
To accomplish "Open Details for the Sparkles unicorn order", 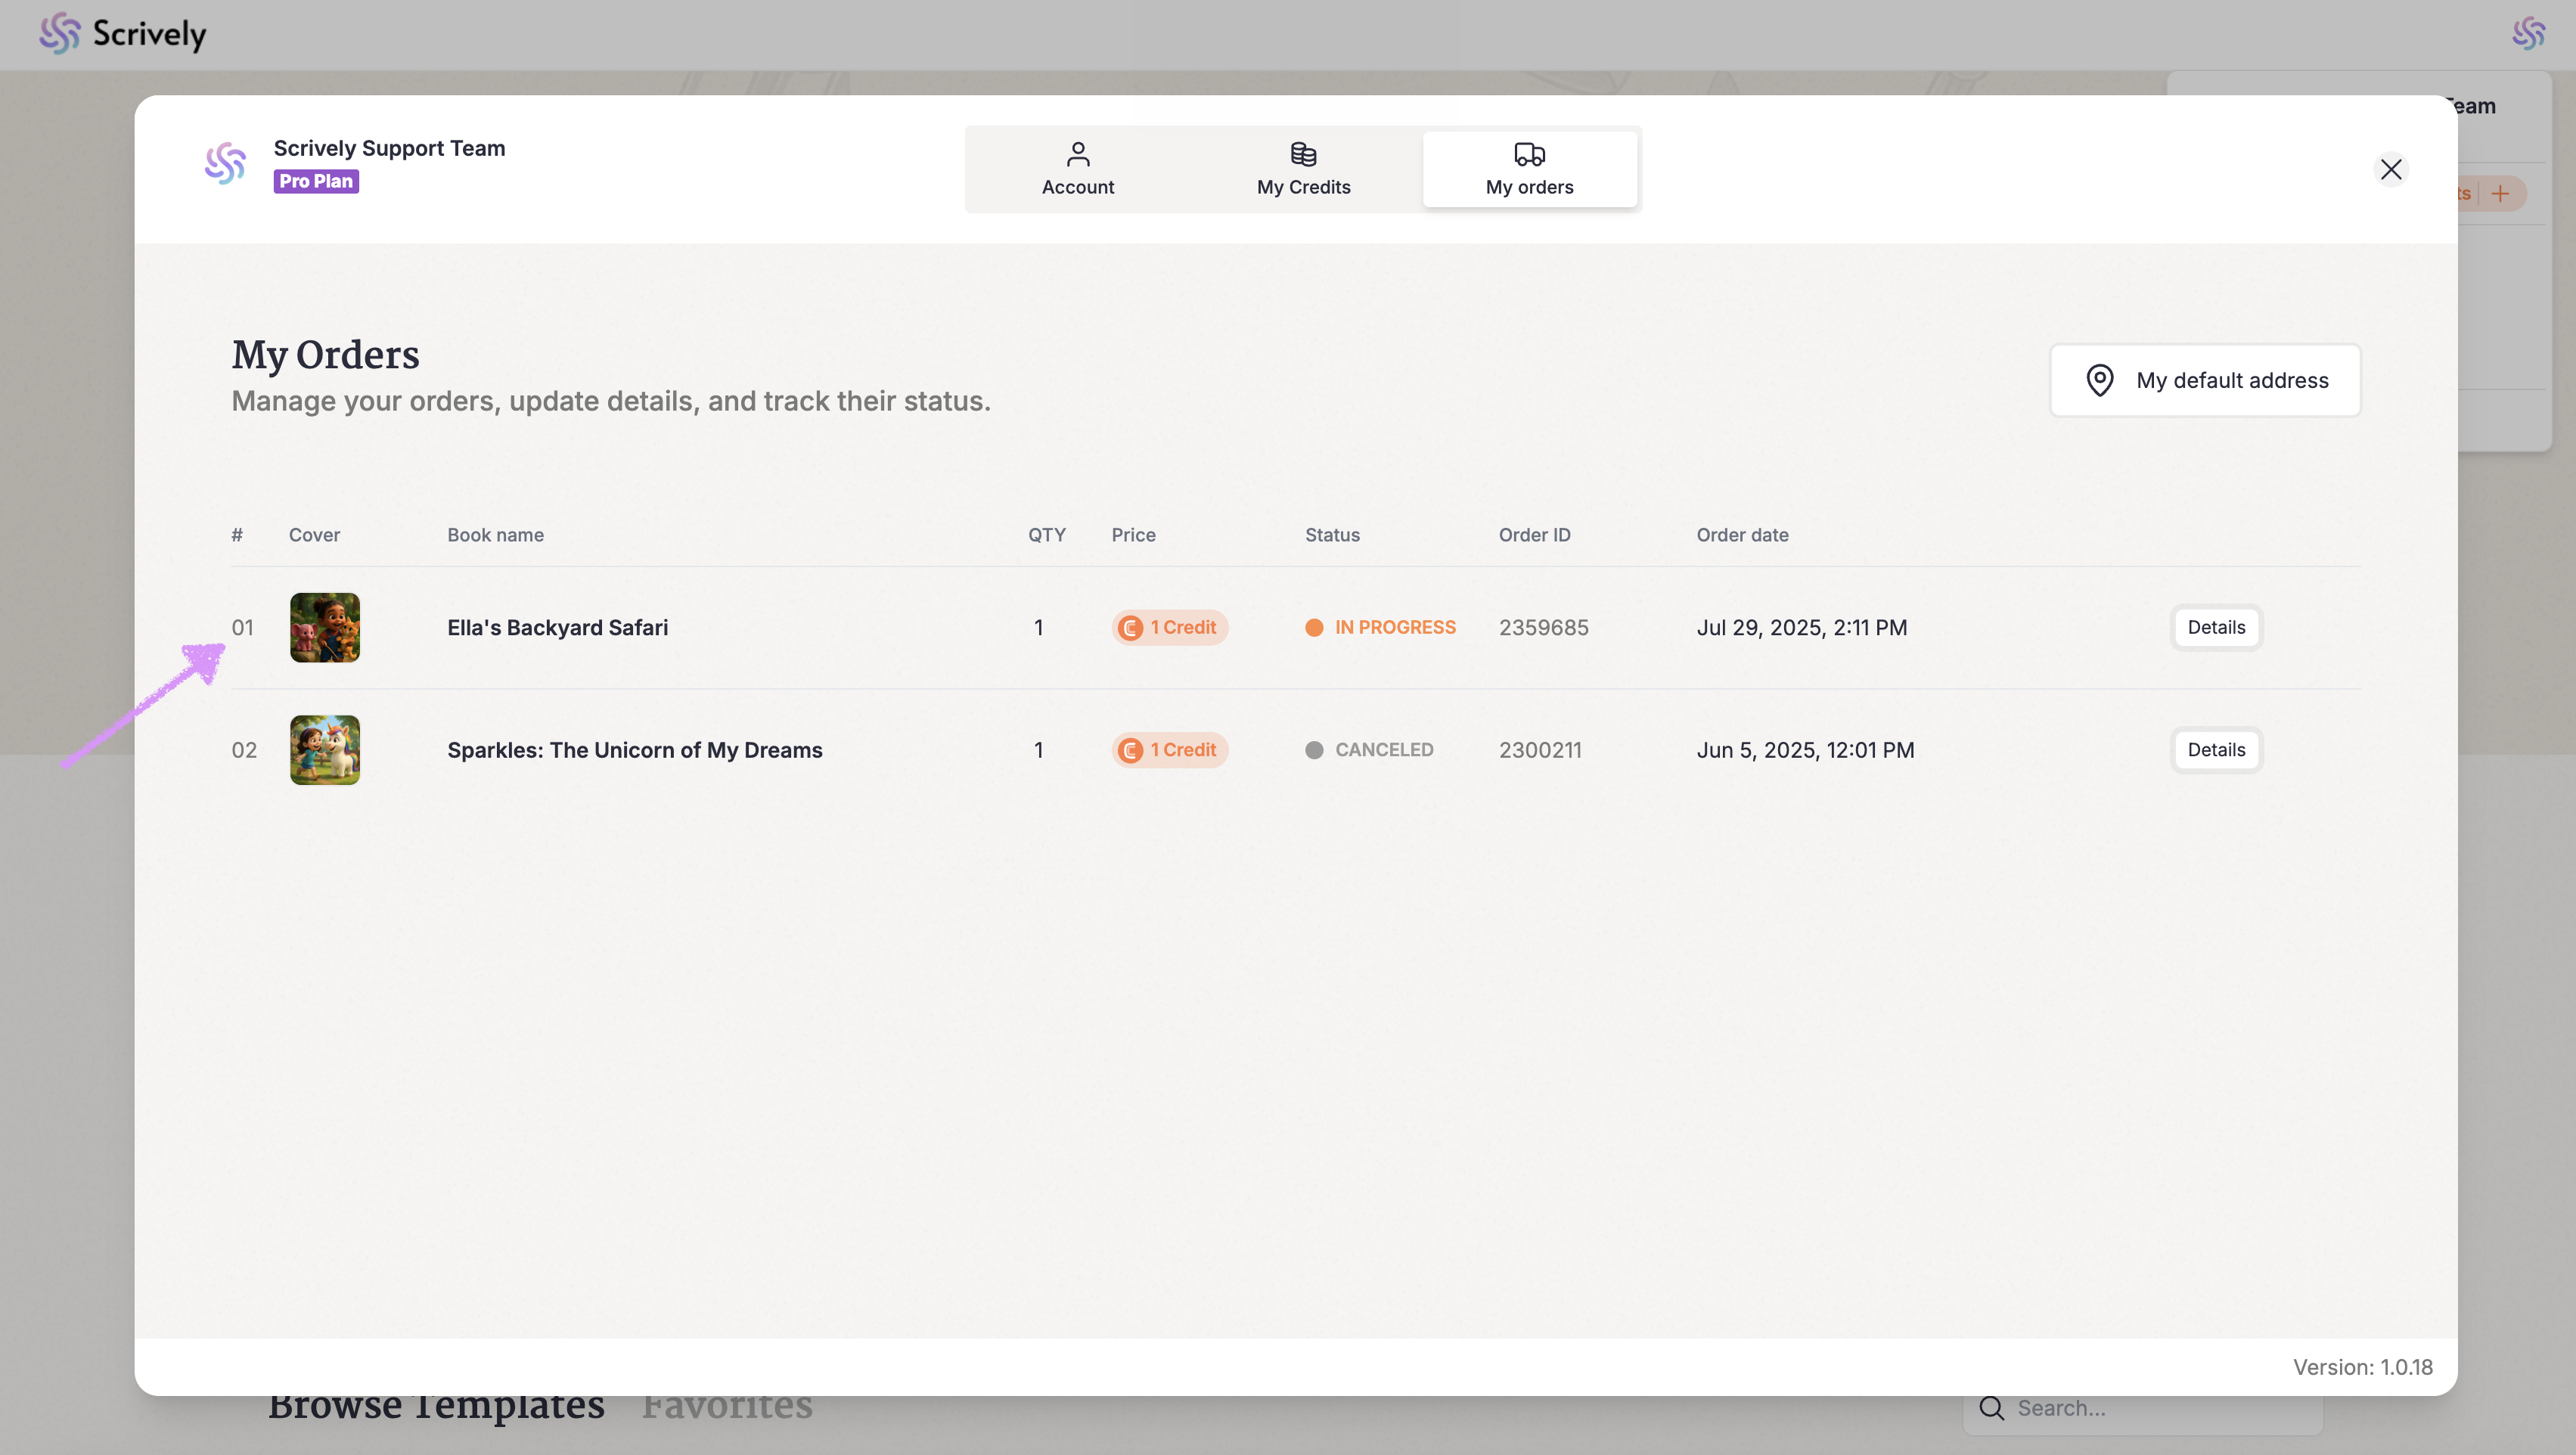I will (2215, 750).
